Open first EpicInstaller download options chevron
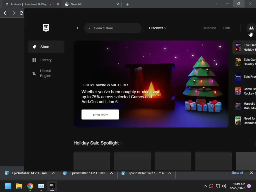Screen dimensions: 256x192 (53, 173)
